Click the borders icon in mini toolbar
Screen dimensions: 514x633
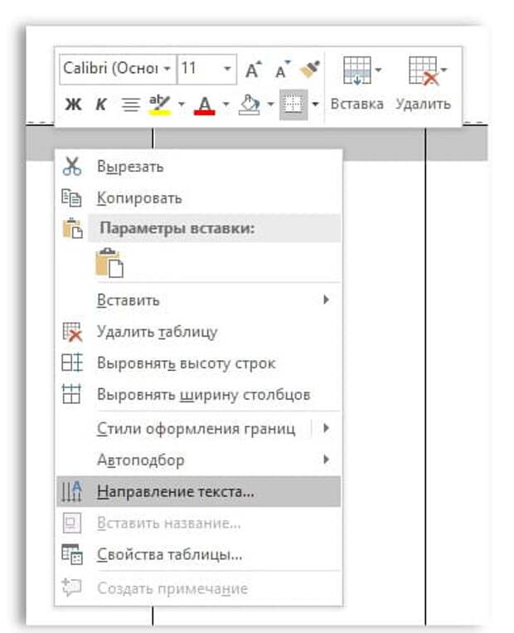click(293, 105)
